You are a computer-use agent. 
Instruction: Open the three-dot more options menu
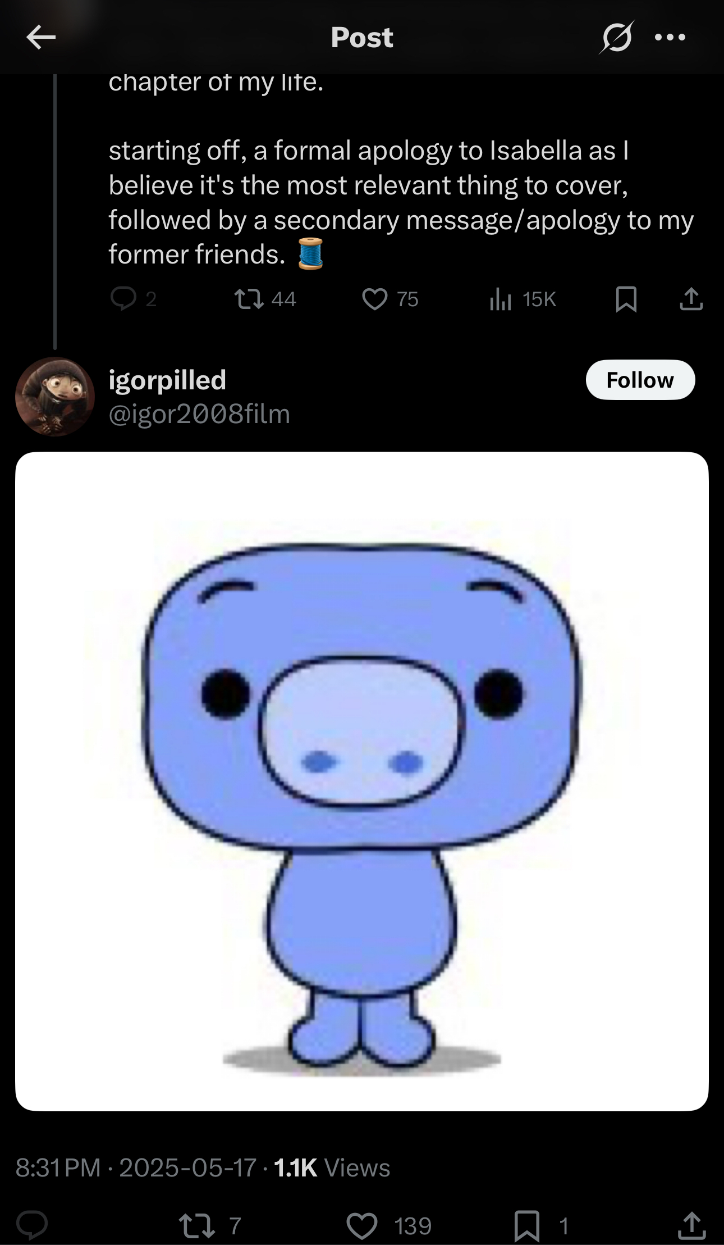tap(670, 38)
